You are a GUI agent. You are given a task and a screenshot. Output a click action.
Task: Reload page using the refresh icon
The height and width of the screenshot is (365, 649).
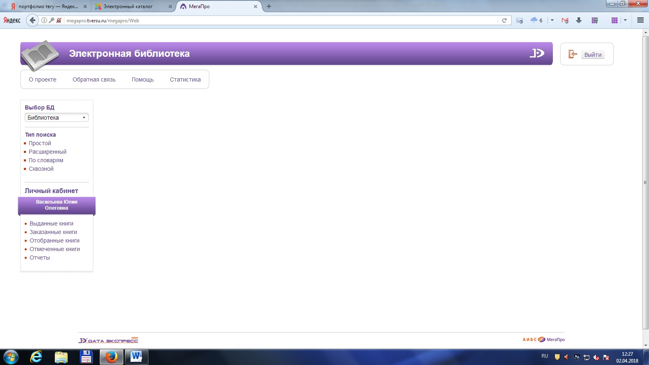pyautogui.click(x=504, y=20)
